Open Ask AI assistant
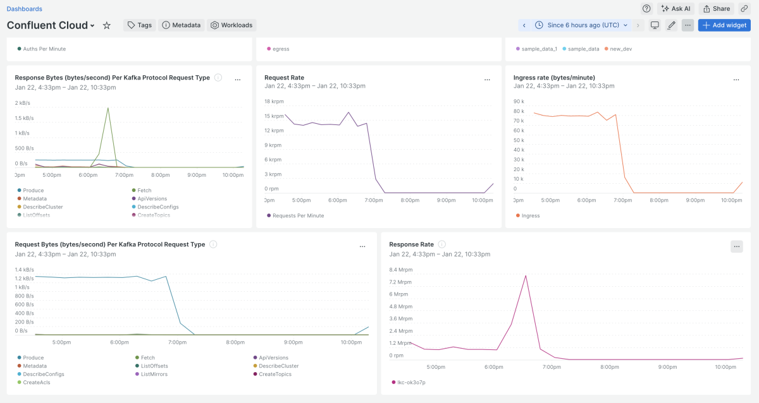 676,9
